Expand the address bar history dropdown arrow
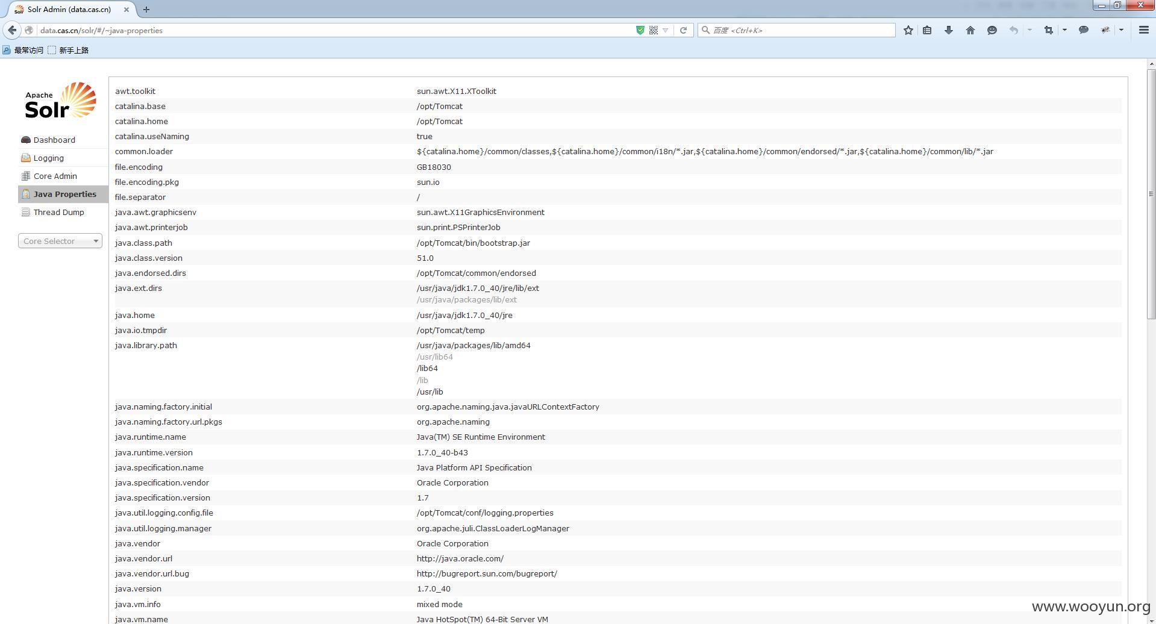 coord(666,30)
